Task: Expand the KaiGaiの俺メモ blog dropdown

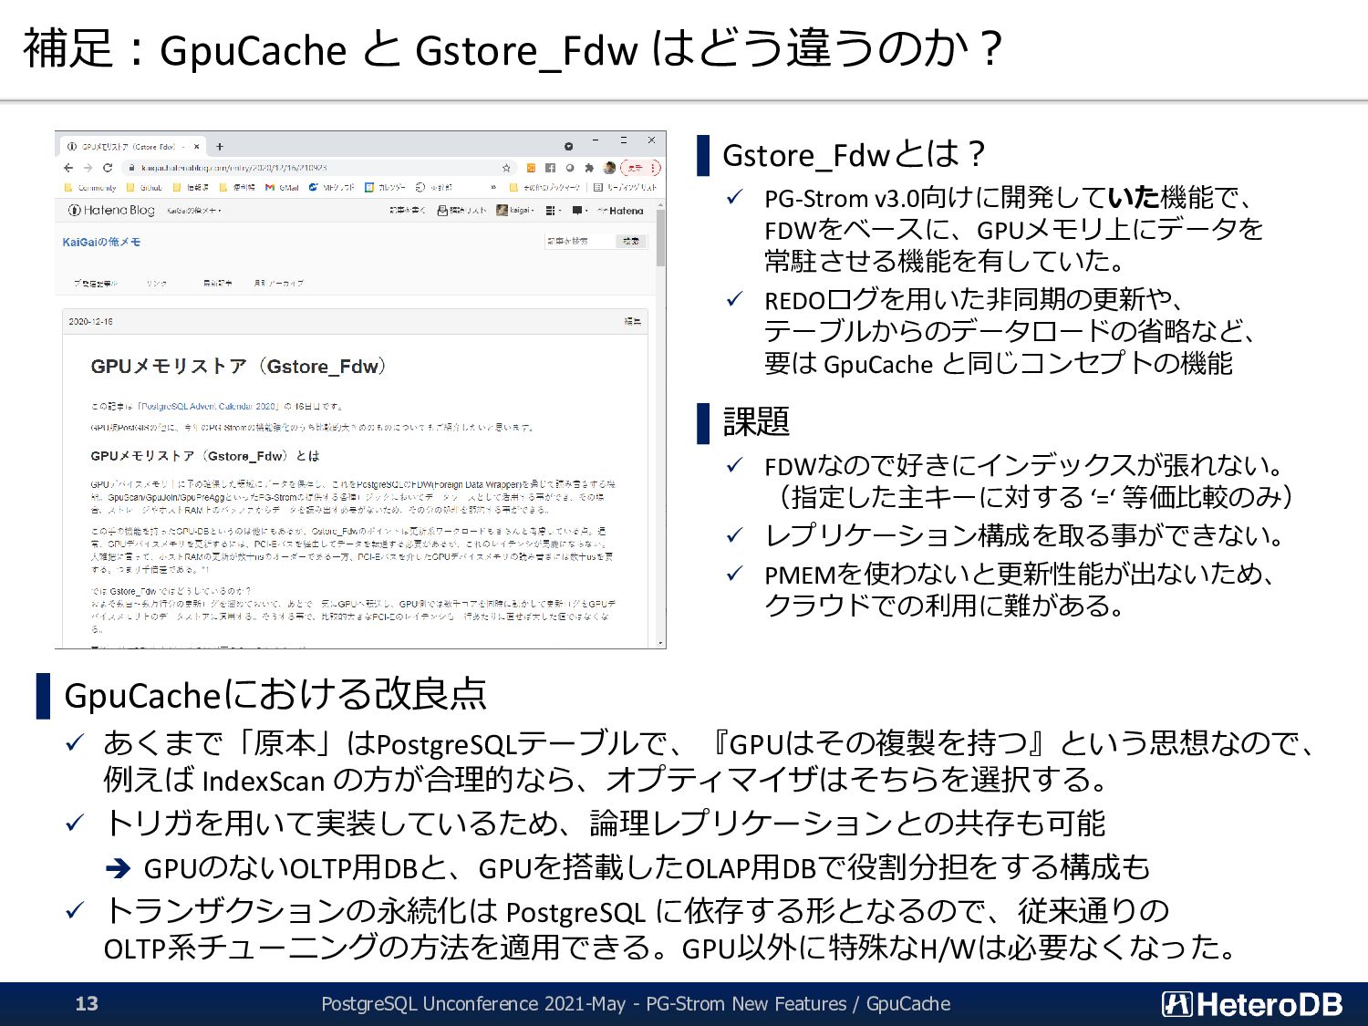Action: (x=193, y=211)
